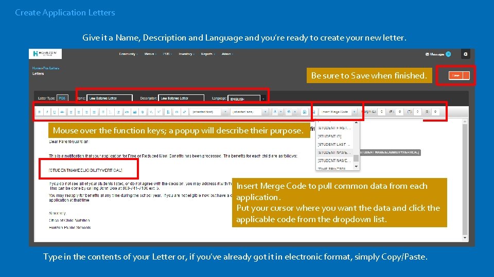Open Messages in the top bar
Image resolution: width=494 pixels, height=277 pixels.
click(x=438, y=54)
